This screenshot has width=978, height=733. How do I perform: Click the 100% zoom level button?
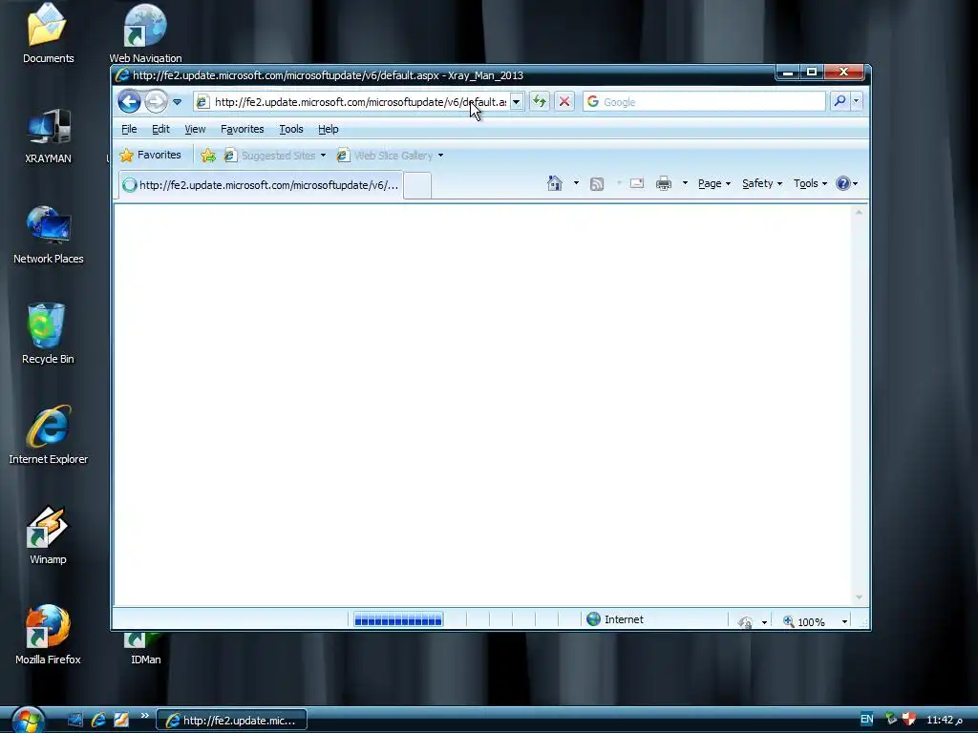[x=804, y=621]
